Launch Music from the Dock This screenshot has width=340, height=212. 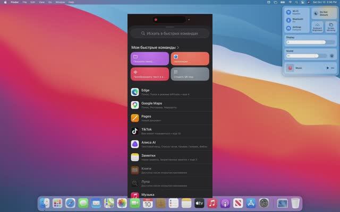tap(212, 204)
